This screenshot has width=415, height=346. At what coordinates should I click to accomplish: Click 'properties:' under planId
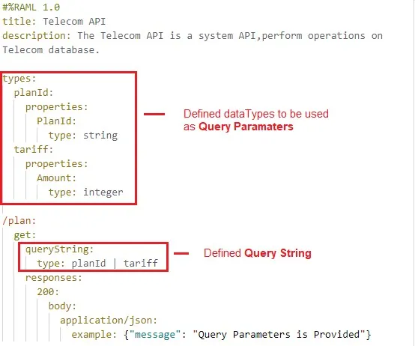tap(57, 107)
